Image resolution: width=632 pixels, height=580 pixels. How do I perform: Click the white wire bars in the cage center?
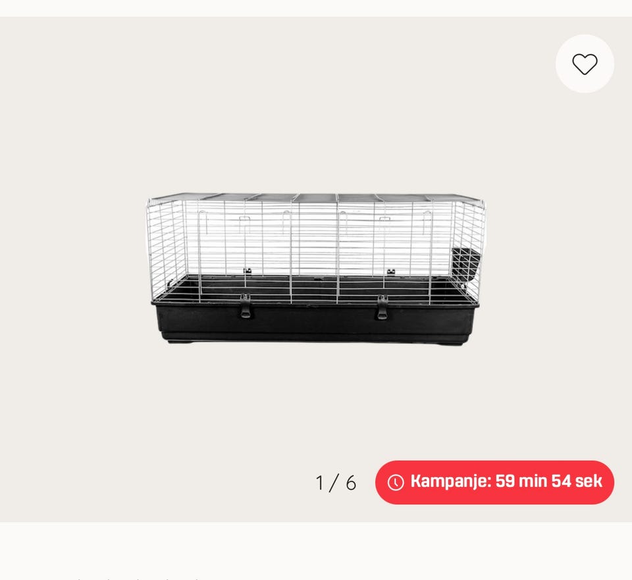coord(315,242)
